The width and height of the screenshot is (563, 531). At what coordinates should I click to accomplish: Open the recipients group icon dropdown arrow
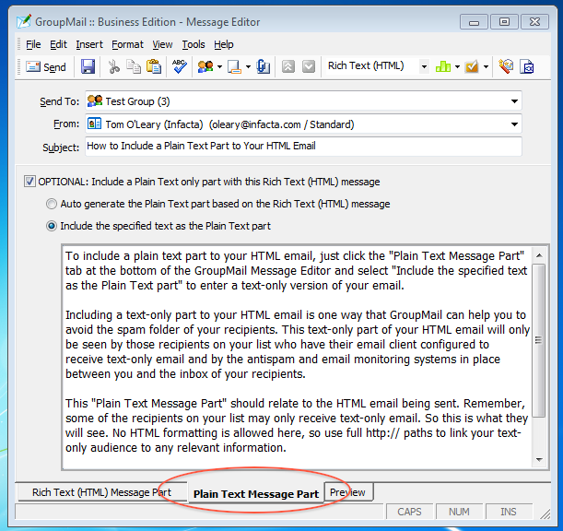[x=219, y=66]
